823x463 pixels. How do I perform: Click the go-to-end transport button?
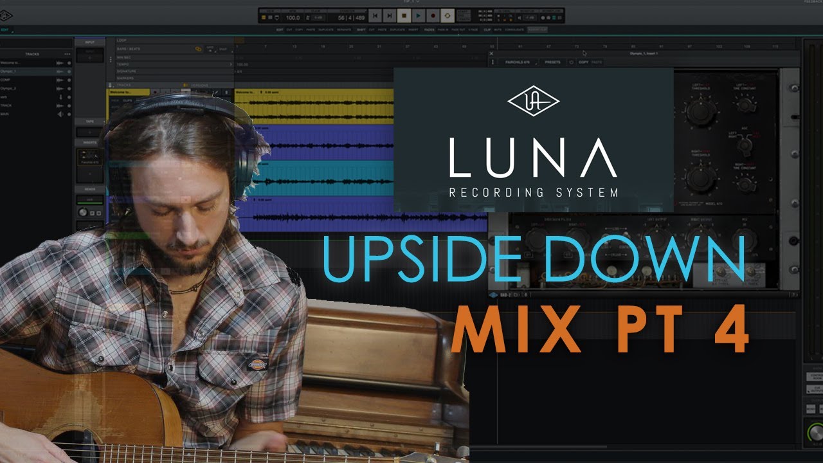388,15
